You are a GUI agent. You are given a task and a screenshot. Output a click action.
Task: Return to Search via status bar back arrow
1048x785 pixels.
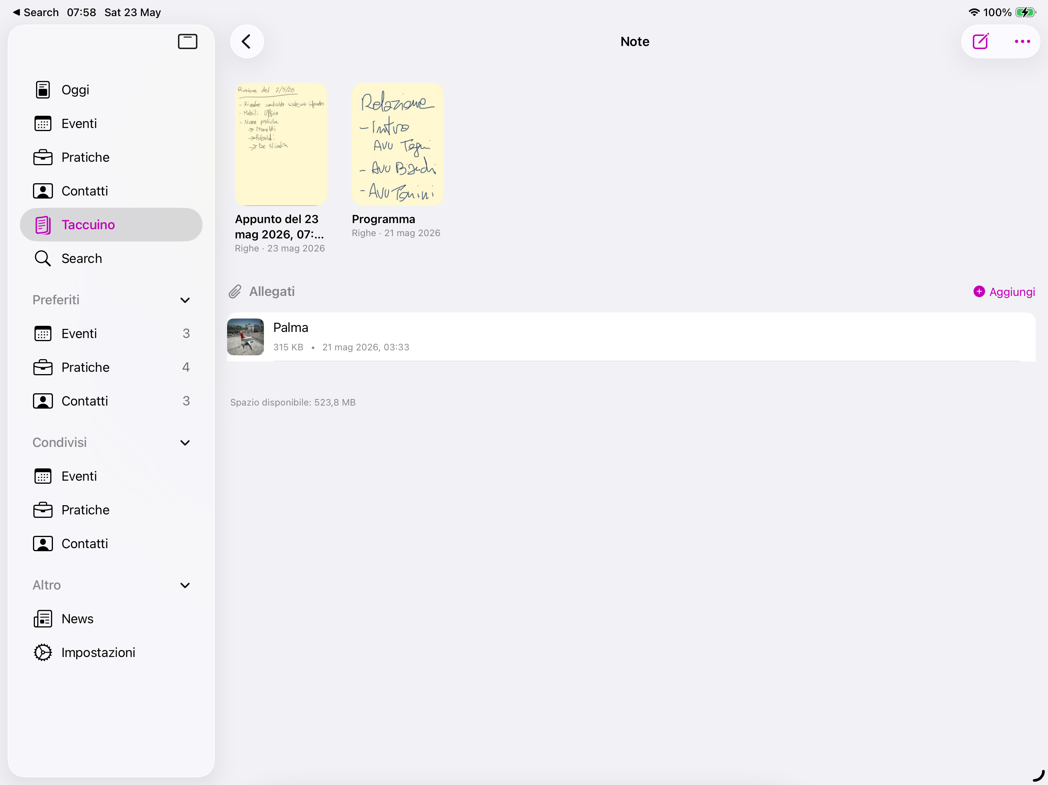tap(36, 12)
